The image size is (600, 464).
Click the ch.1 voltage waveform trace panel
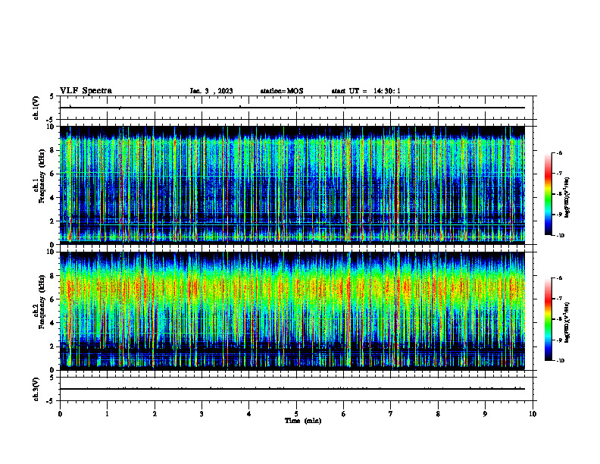296,108
